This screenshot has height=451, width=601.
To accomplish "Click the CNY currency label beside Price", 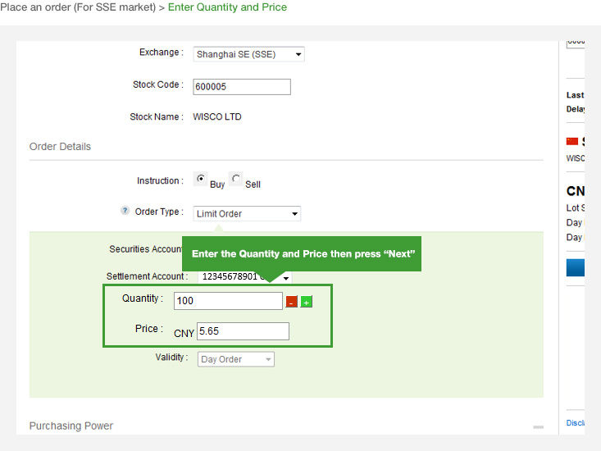I will tap(184, 334).
